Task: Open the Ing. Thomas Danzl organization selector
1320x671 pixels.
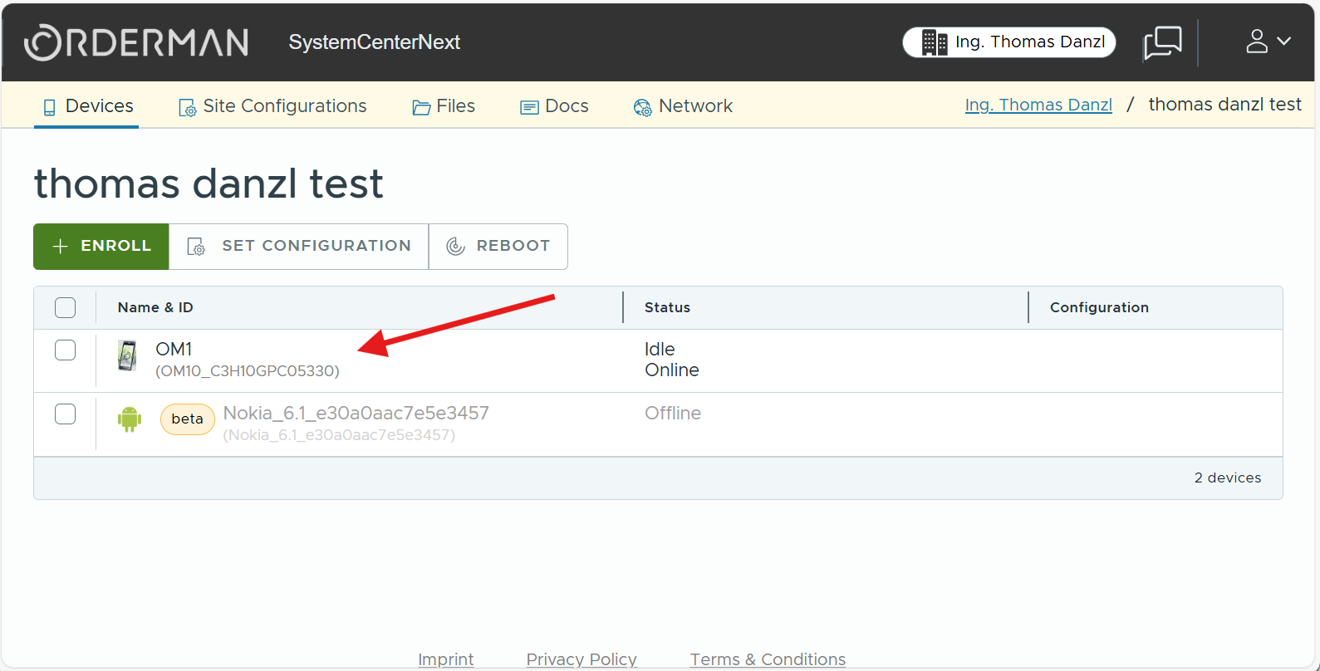Action: point(1028,42)
